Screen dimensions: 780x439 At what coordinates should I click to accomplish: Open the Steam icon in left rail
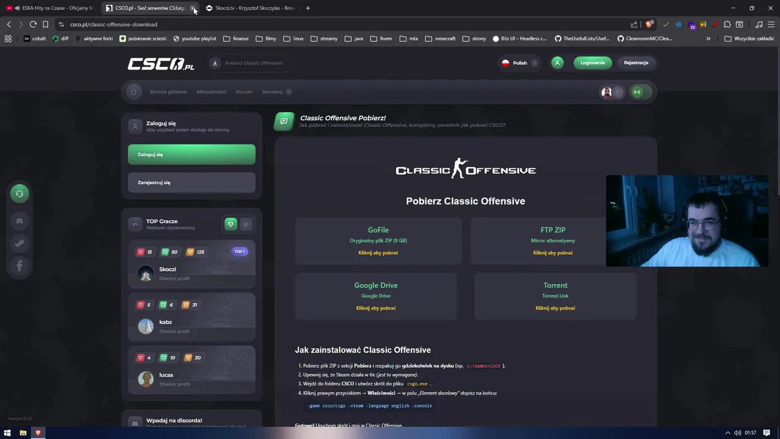point(19,243)
